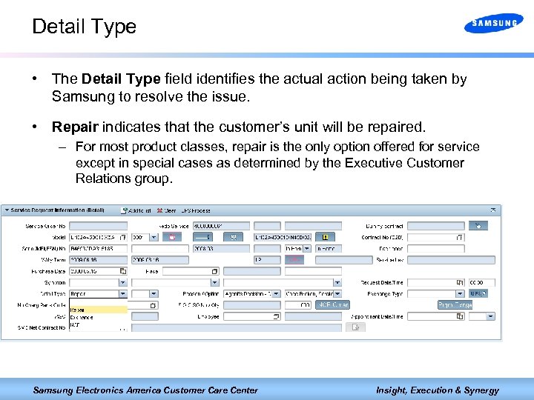
Task: Open the Model field lookup icon
Action: point(122,237)
